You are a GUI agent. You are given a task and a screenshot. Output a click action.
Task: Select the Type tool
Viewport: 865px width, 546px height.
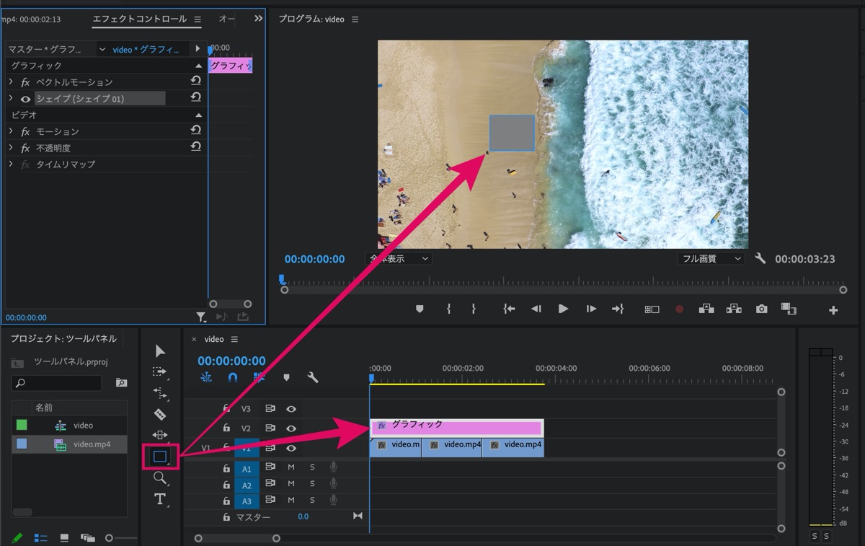click(160, 499)
